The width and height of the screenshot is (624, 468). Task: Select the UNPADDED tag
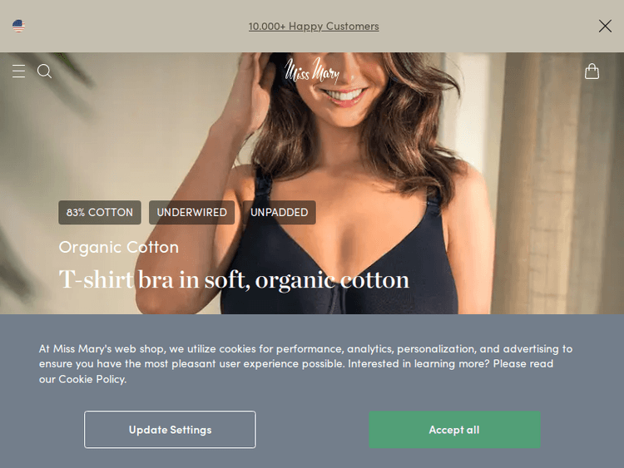pos(279,212)
